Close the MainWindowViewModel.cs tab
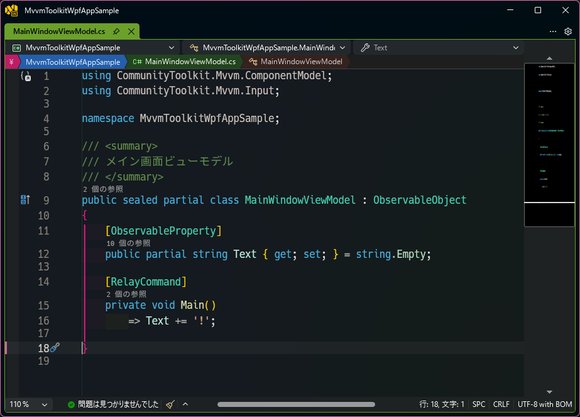This screenshot has width=580, height=417. [131, 31]
